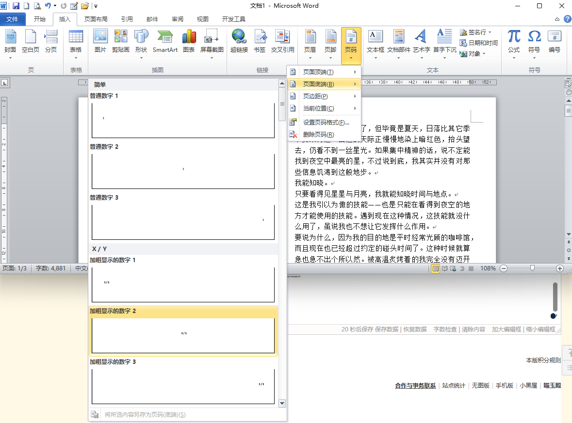Choose Format Page Numbers (设置页码格式)
The width and height of the screenshot is (572, 423).
pyautogui.click(x=324, y=123)
